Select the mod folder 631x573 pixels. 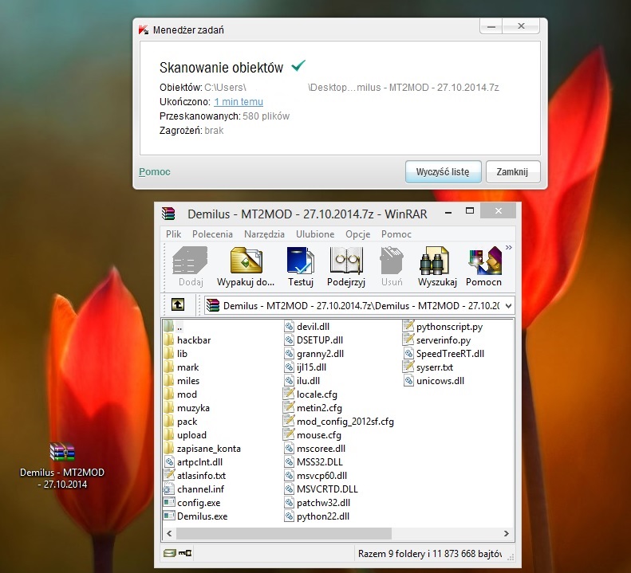click(x=181, y=394)
